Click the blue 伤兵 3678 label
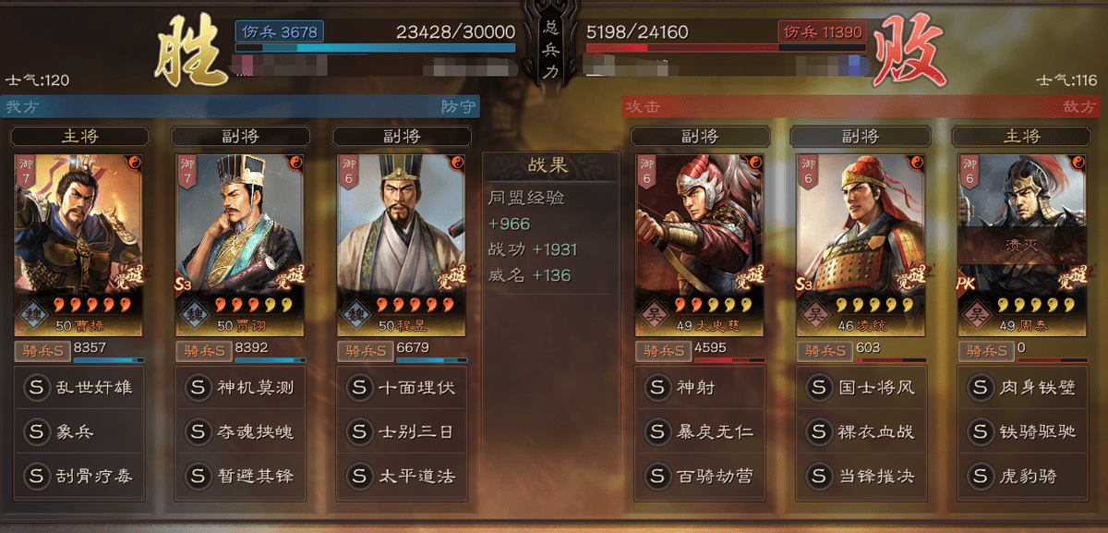Viewport: 1108px width, 533px height. pos(279,31)
